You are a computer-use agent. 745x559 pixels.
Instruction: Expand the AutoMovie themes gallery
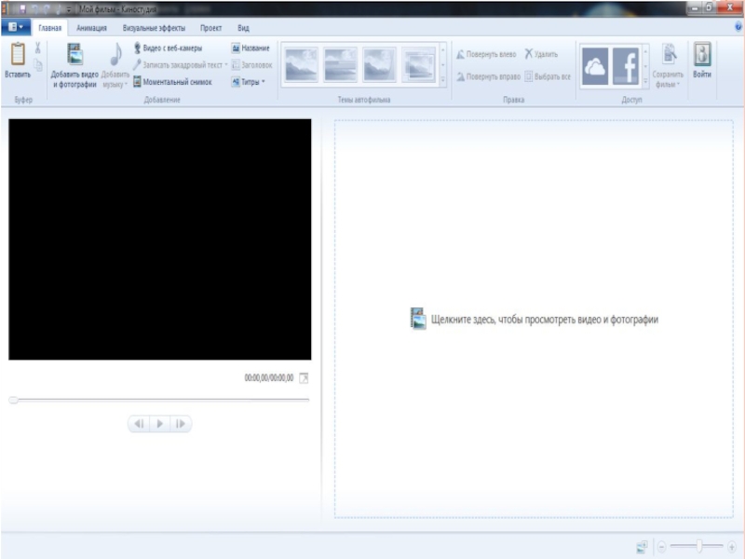[x=442, y=82]
